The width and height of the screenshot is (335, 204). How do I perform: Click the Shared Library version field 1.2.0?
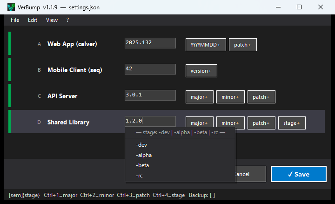point(150,121)
